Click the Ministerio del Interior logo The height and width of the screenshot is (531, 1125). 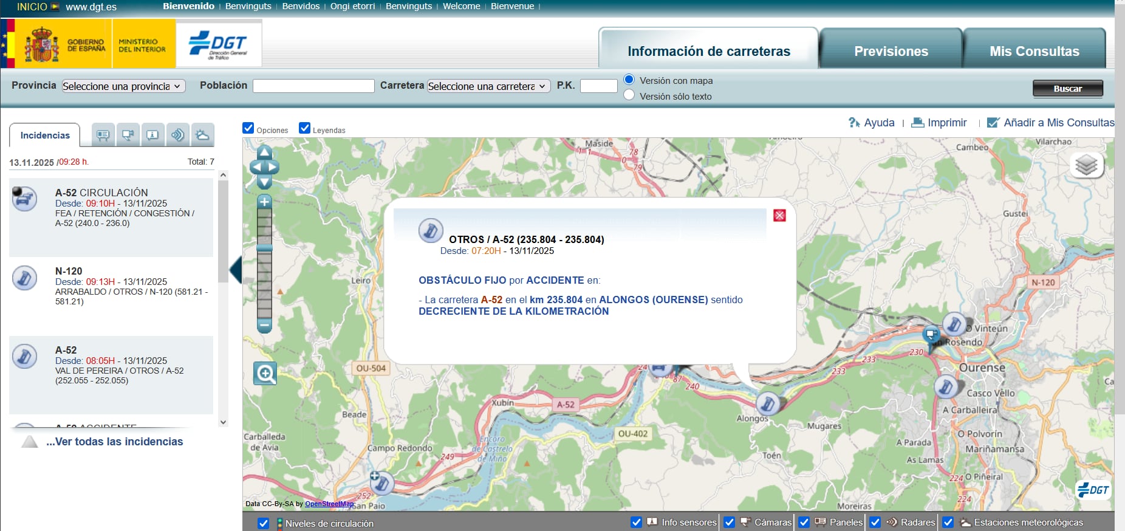tap(143, 44)
